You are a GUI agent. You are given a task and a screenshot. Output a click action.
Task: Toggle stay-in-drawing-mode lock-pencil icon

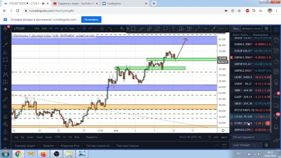click(x=5, y=124)
